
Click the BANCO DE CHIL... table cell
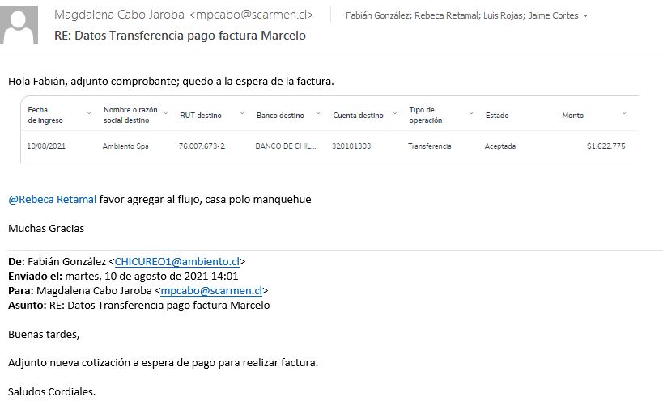[285, 146]
